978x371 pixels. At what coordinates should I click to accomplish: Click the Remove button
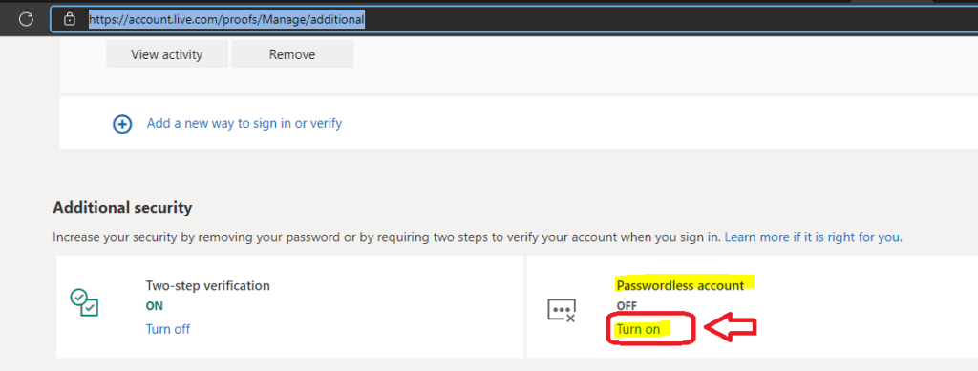[292, 54]
